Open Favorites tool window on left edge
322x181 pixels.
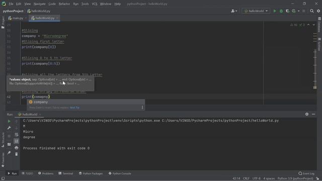pyautogui.click(x=3, y=160)
